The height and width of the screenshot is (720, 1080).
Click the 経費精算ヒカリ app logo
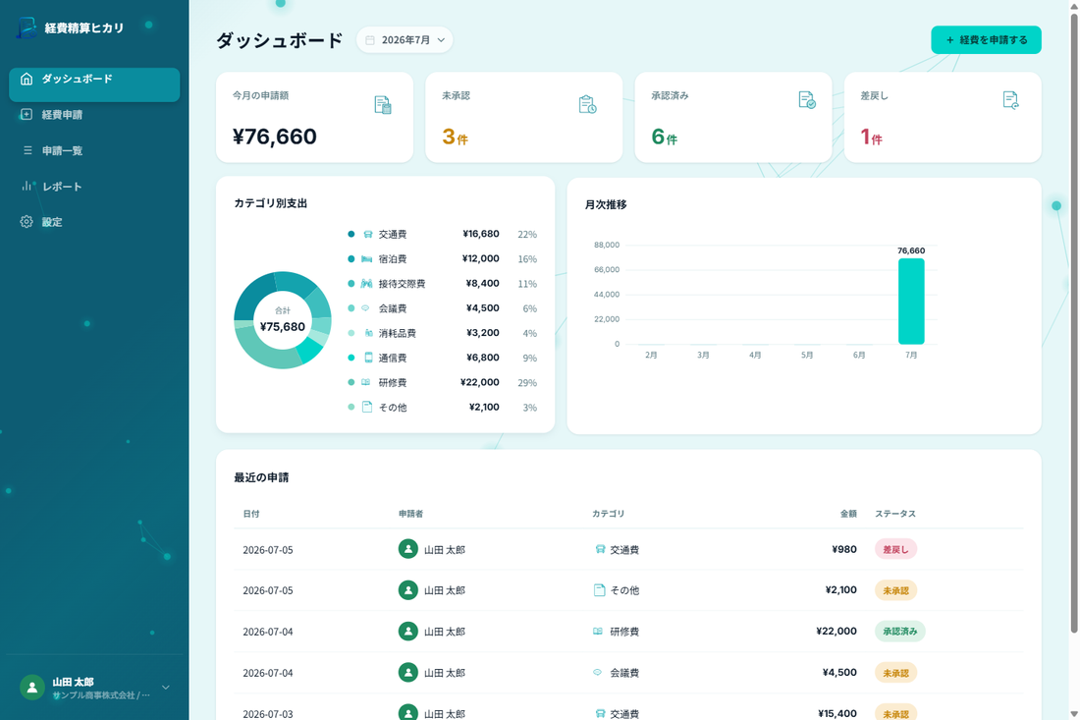click(27, 28)
